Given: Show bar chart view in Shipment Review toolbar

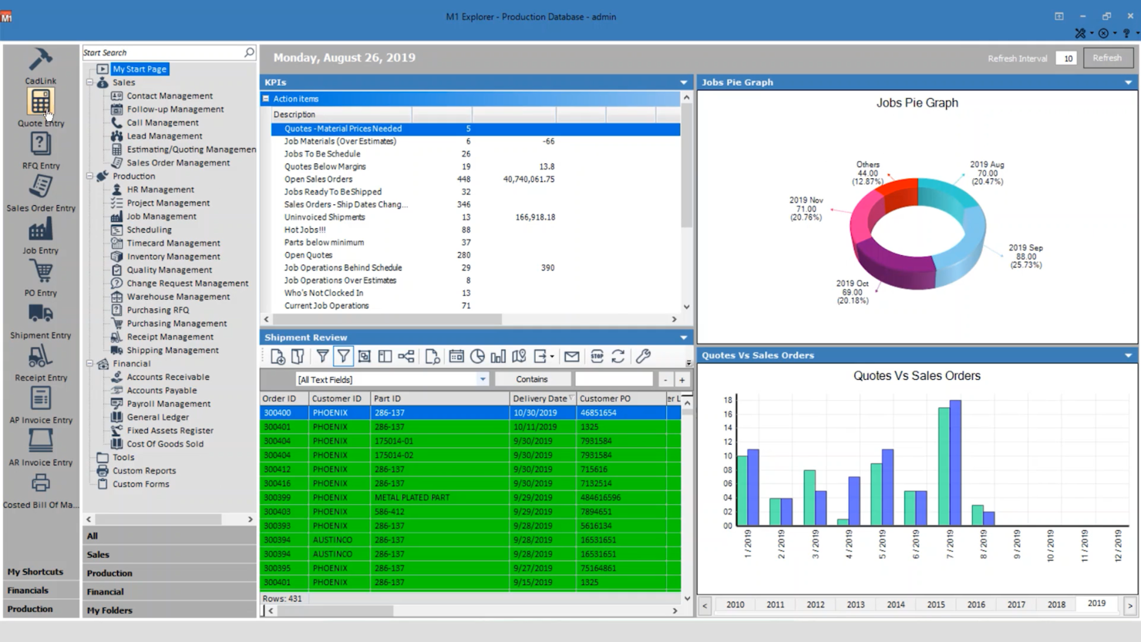Looking at the screenshot, I should [498, 356].
